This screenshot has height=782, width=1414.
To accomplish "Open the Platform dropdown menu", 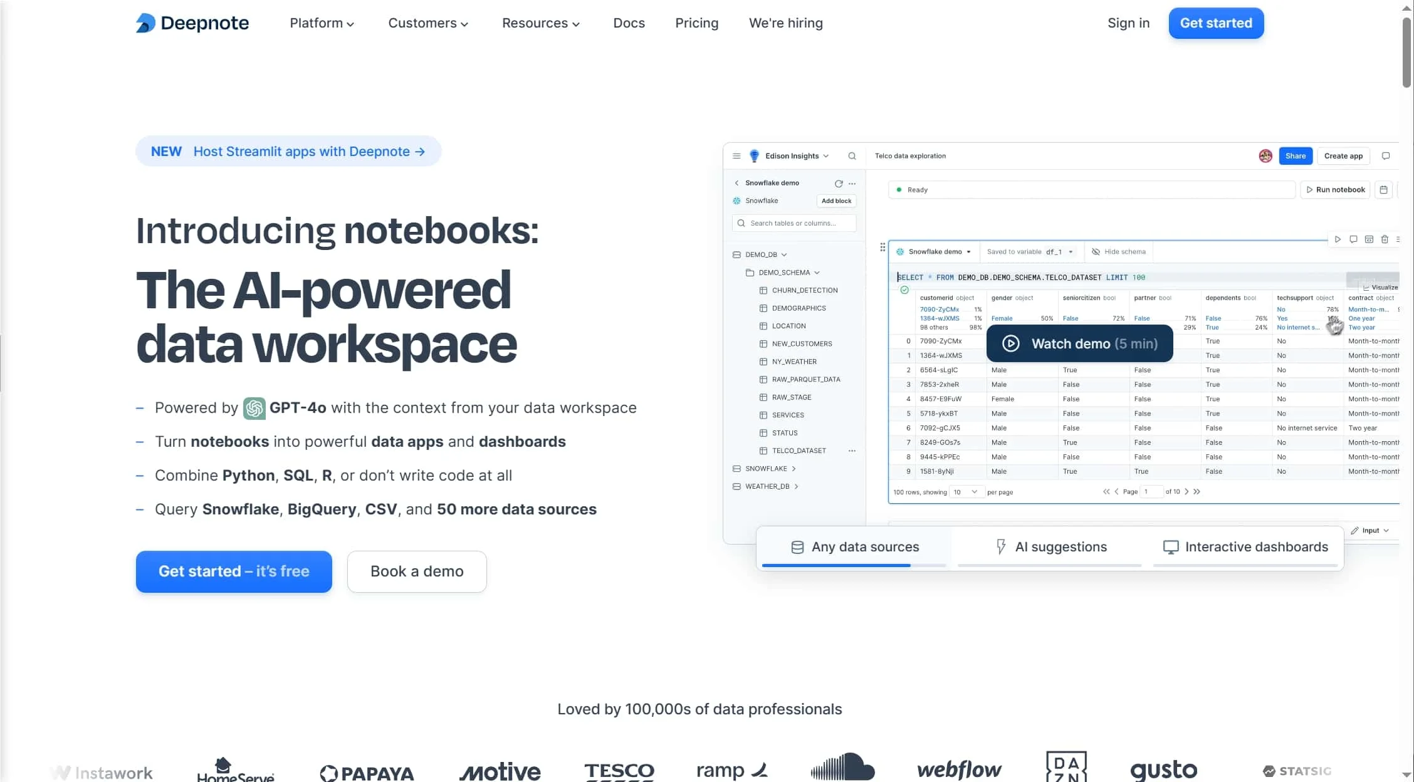I will (x=322, y=23).
